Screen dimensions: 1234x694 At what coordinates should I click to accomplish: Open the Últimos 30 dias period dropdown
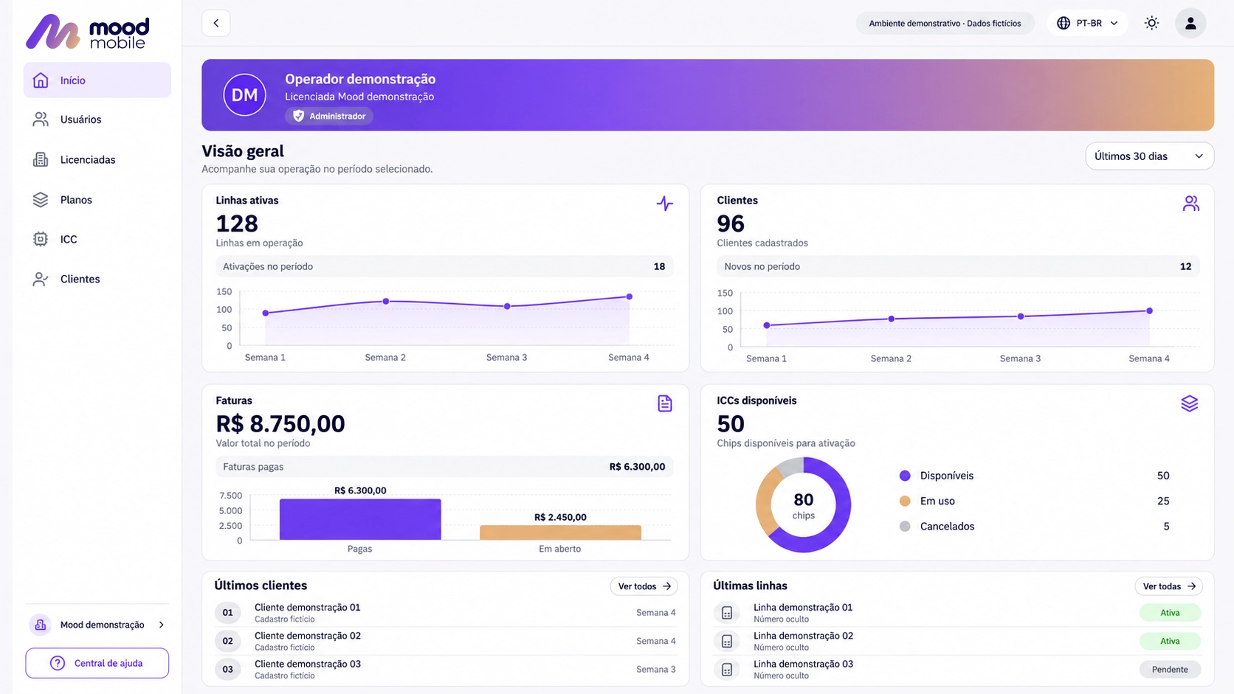(x=1149, y=156)
